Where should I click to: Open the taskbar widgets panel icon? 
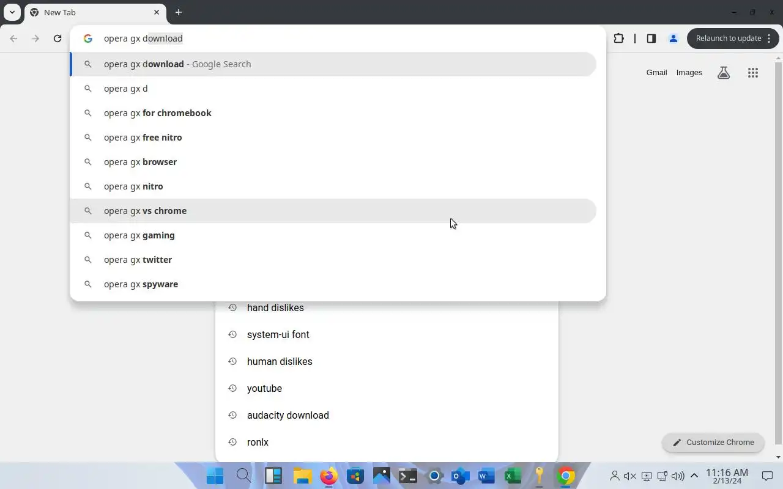click(273, 476)
